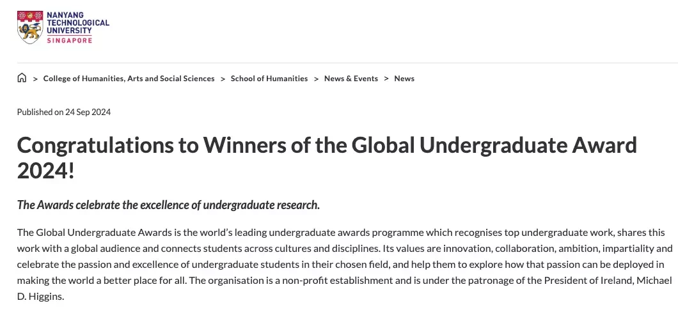678x312 pixels.
Task: Navigate to News & Events breadcrumb
Action: tap(351, 79)
